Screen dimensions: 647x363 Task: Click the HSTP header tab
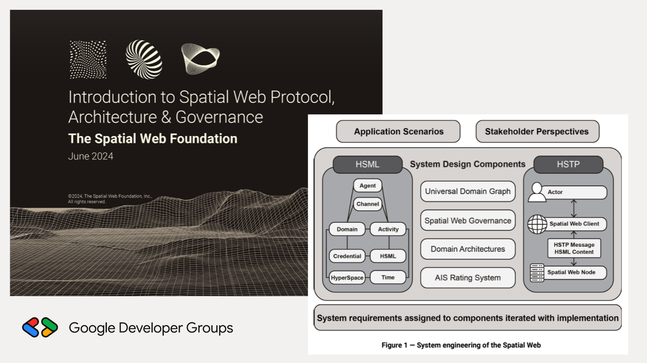coord(568,164)
